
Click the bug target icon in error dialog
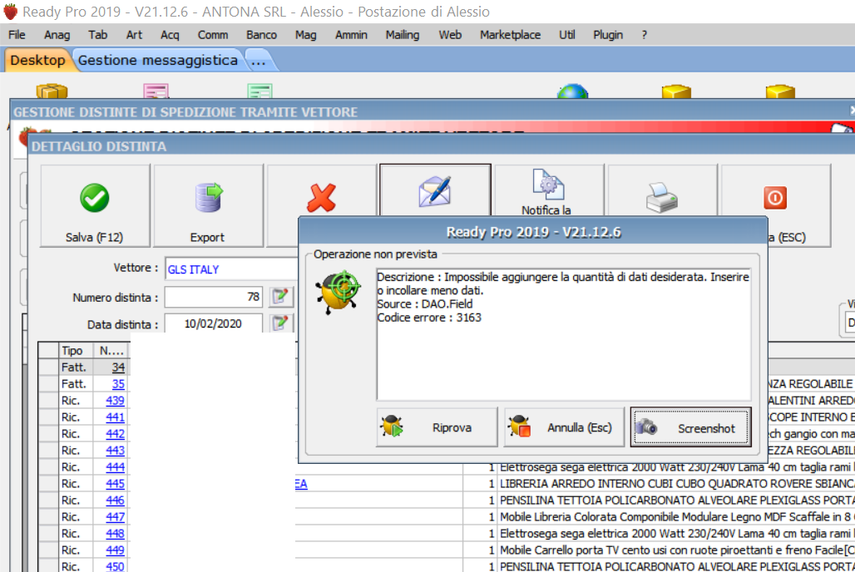(339, 292)
